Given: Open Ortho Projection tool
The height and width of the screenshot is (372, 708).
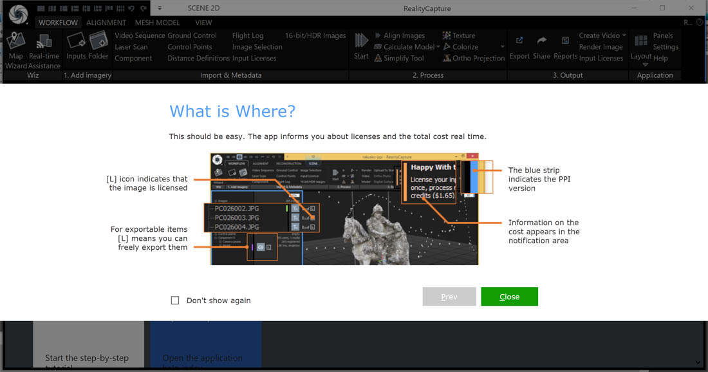Looking at the screenshot, I should point(474,58).
